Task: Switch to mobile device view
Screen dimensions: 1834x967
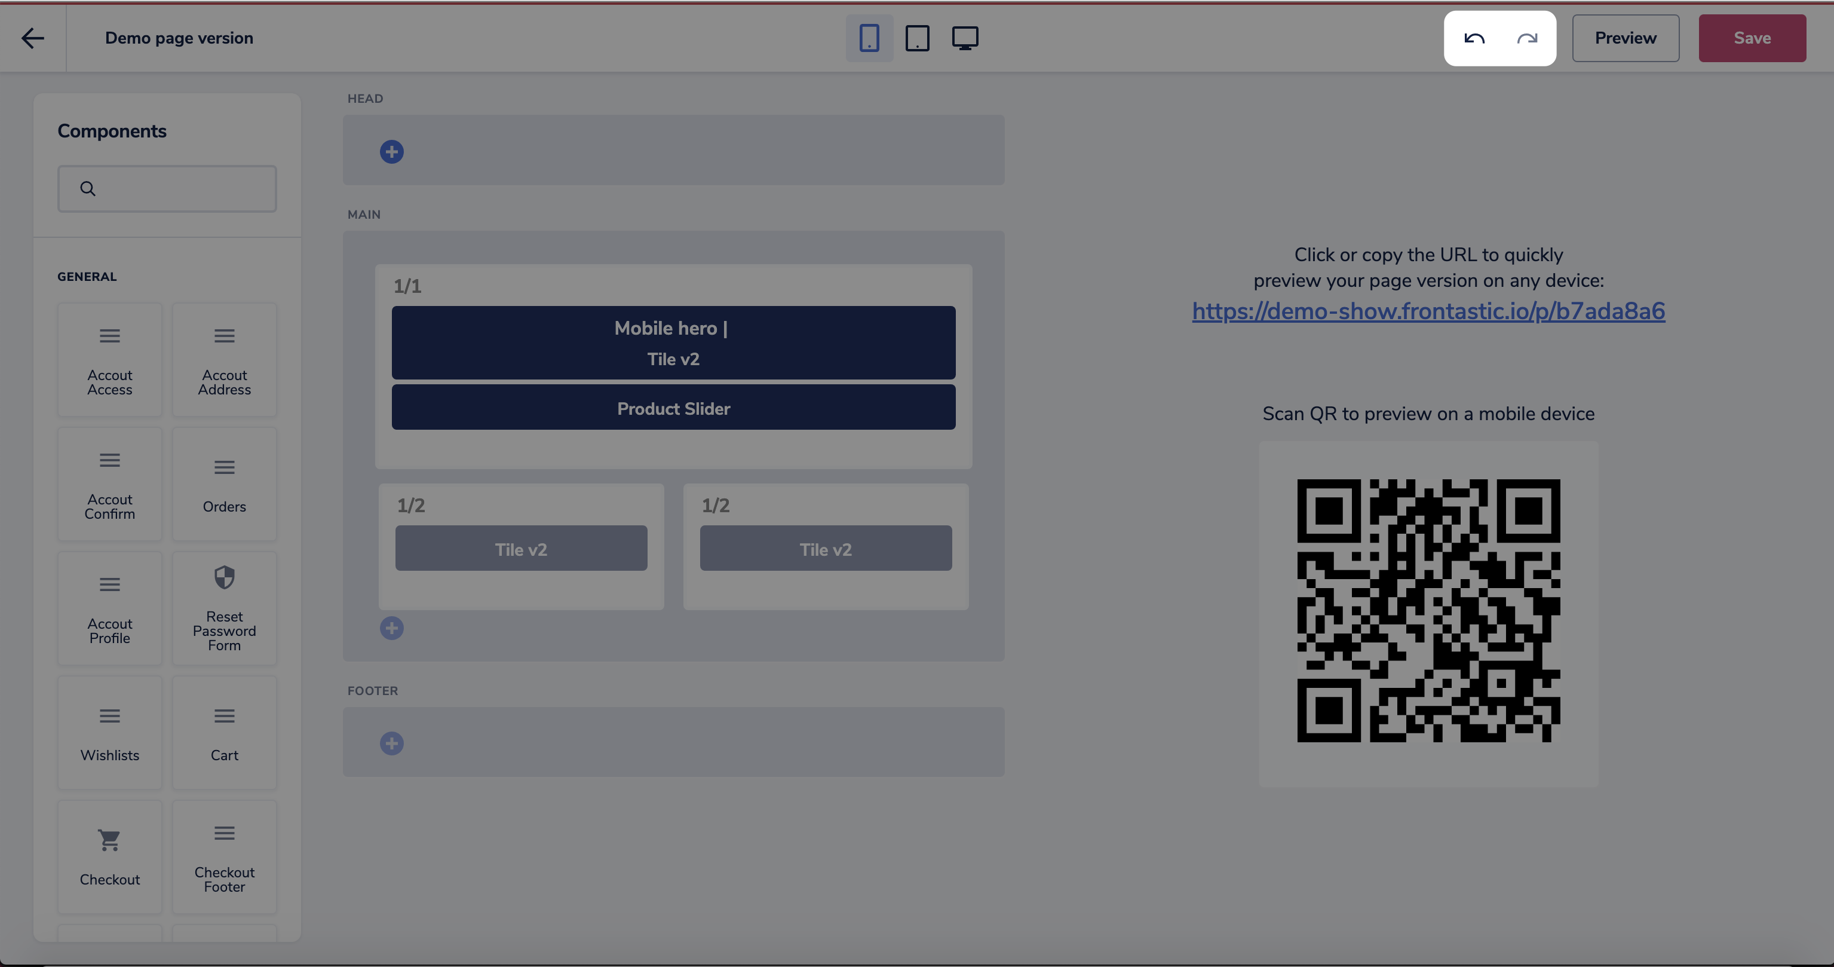Action: pyautogui.click(x=869, y=38)
